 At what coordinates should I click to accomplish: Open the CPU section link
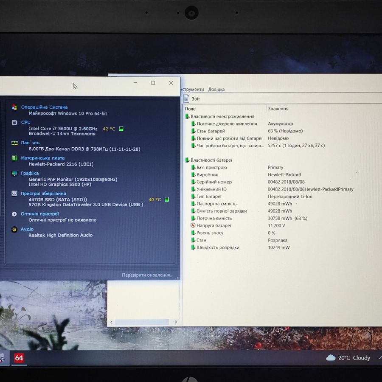tap(25, 122)
